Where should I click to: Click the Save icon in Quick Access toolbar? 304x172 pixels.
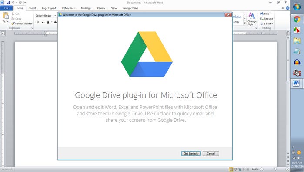tap(8, 3)
